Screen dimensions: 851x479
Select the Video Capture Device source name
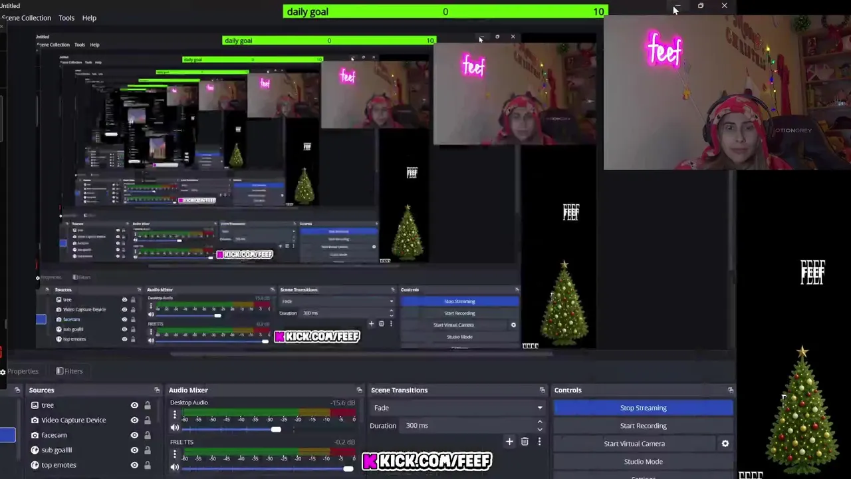[73, 420]
